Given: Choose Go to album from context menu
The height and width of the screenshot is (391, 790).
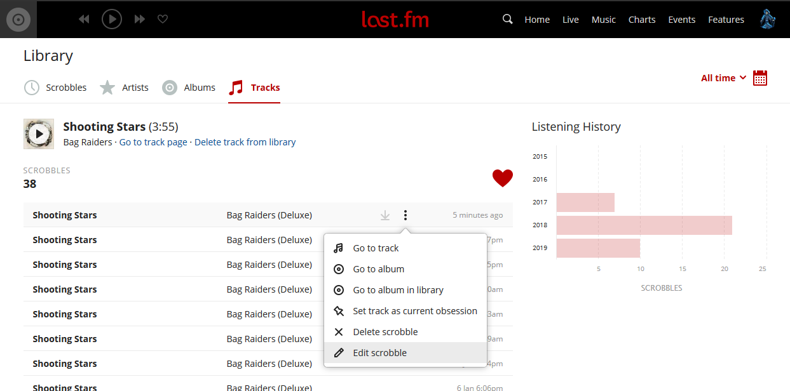Looking at the screenshot, I should tap(405, 269).
